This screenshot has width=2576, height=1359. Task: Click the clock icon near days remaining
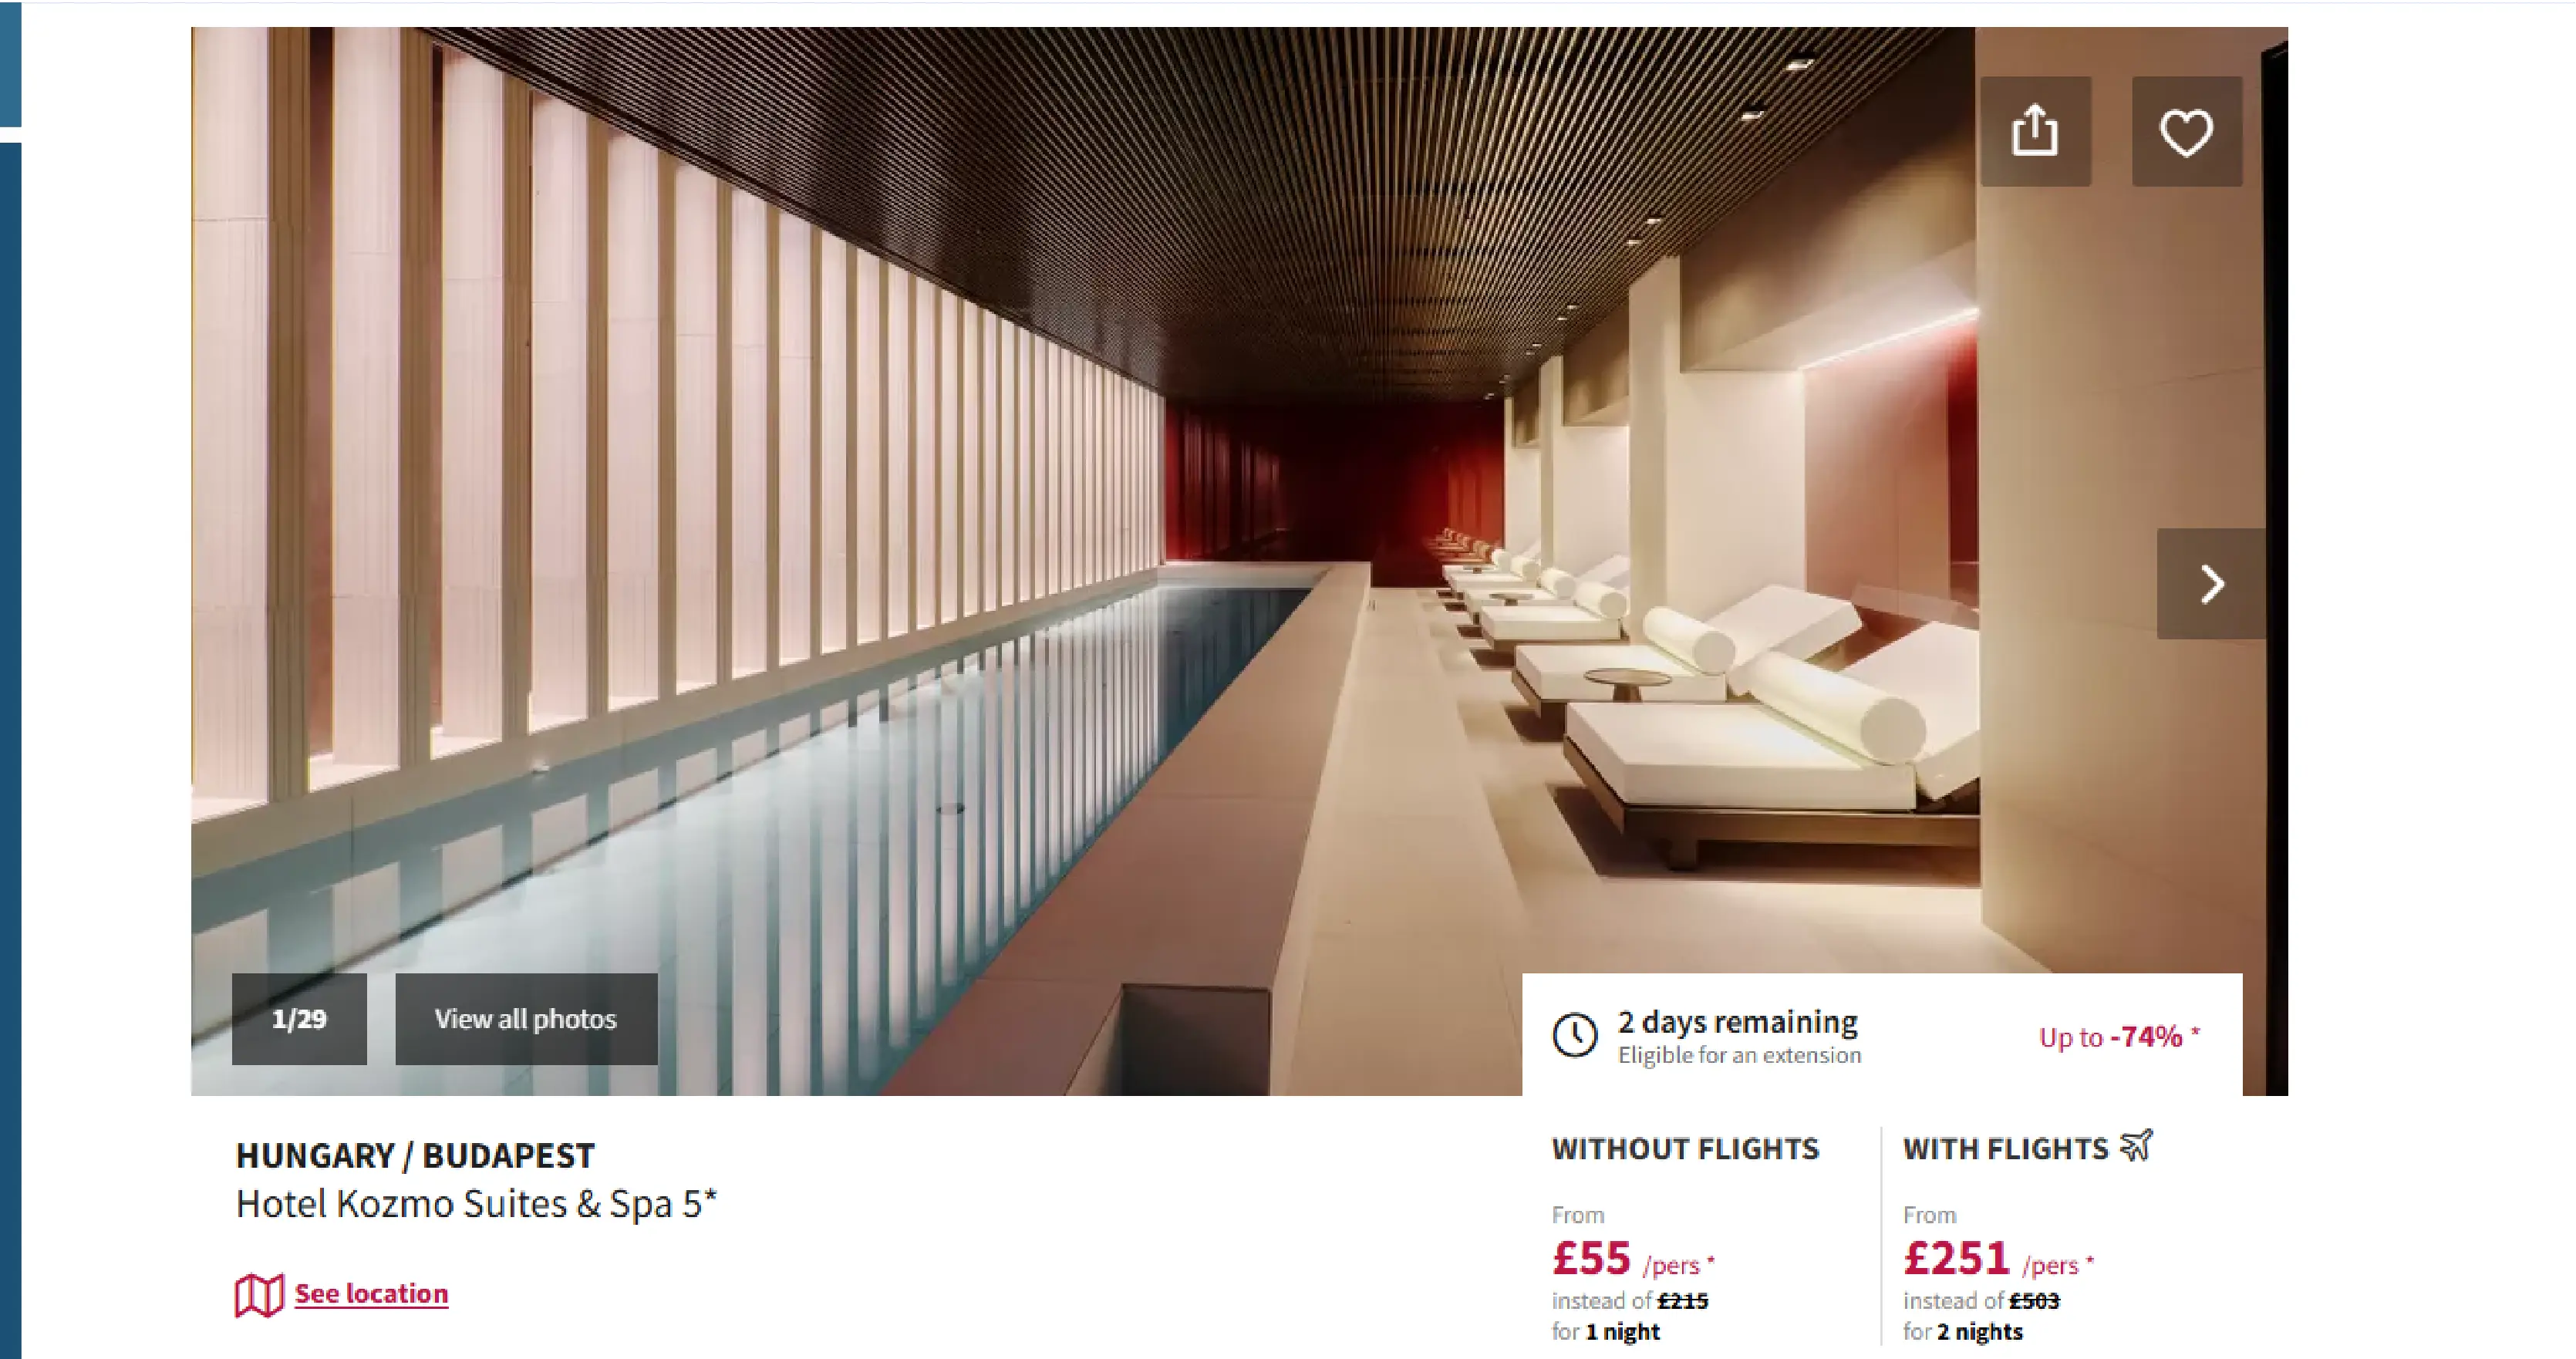pos(1575,1035)
